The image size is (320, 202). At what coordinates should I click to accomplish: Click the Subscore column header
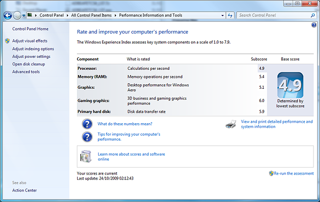tap(259, 59)
